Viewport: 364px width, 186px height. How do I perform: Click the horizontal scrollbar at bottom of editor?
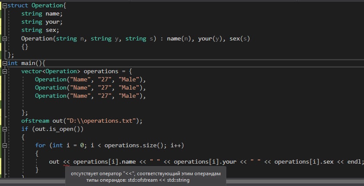pos(182,182)
